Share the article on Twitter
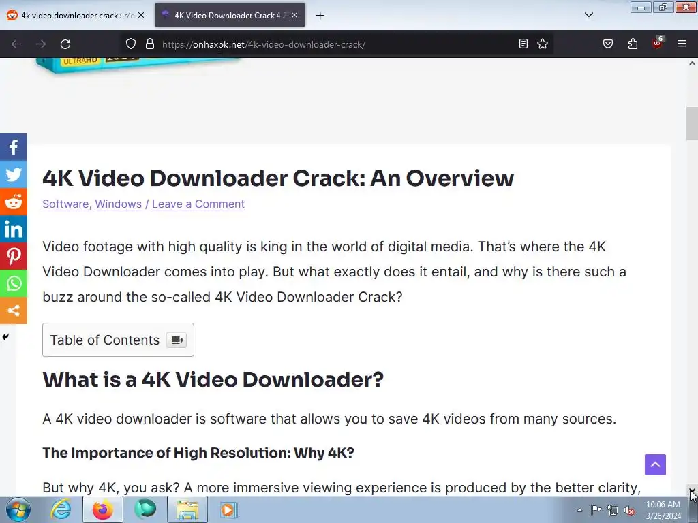 point(14,174)
